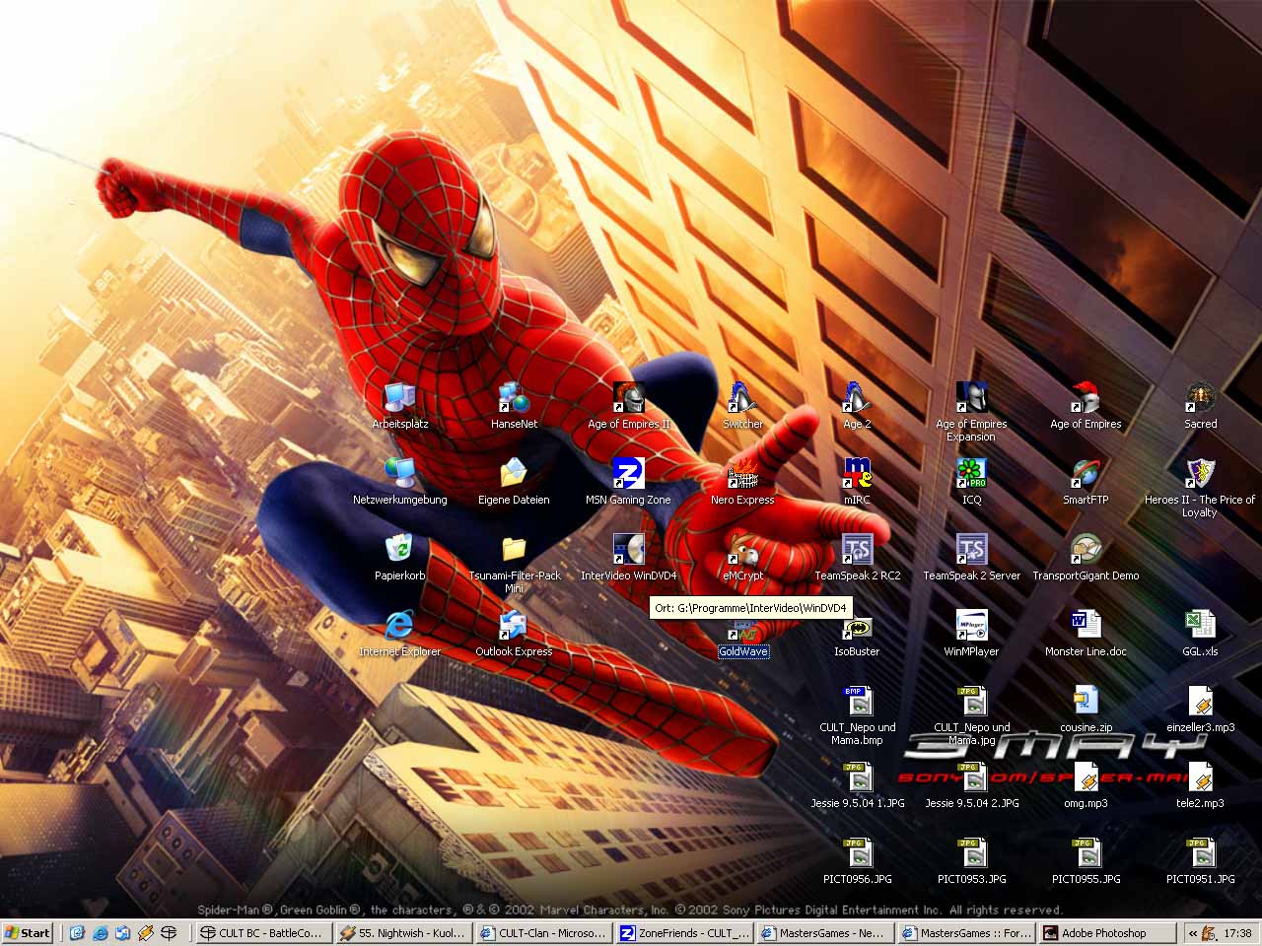
Task: Select the omg.mp3 audio file
Action: click(1086, 785)
